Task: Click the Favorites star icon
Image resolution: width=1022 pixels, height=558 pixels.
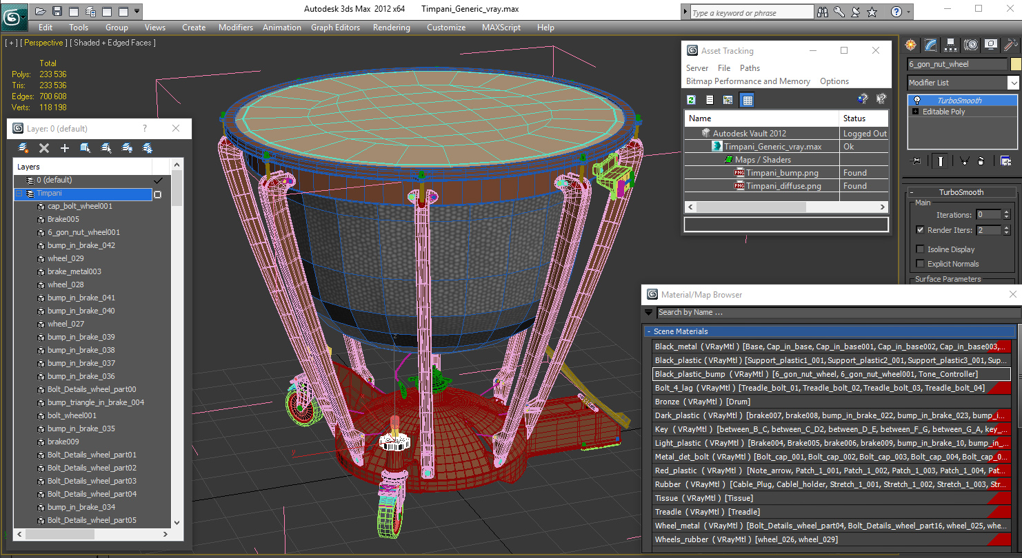Action: click(872, 12)
